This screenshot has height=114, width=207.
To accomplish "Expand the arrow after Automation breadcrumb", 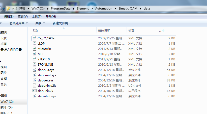I will click(115, 9).
